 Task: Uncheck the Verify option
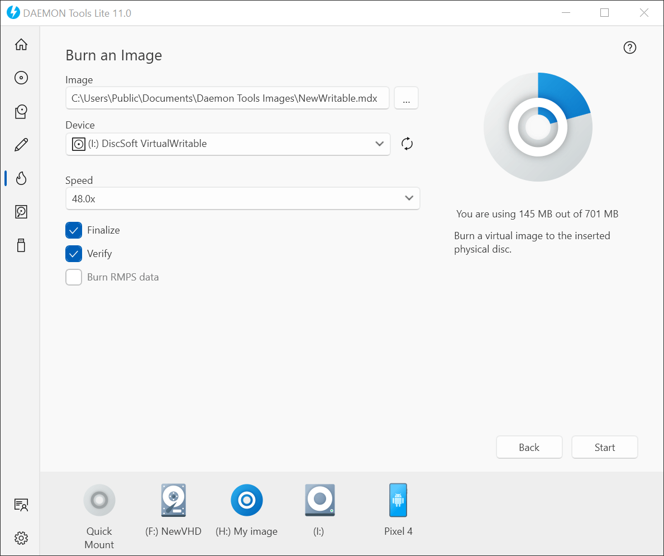point(74,254)
